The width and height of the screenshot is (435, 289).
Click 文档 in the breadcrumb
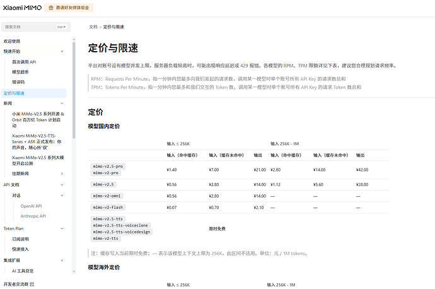(93, 27)
